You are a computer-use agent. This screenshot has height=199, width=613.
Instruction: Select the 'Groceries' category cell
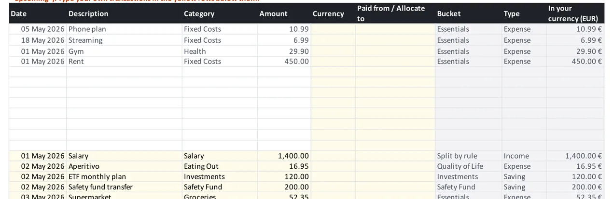tap(220, 196)
